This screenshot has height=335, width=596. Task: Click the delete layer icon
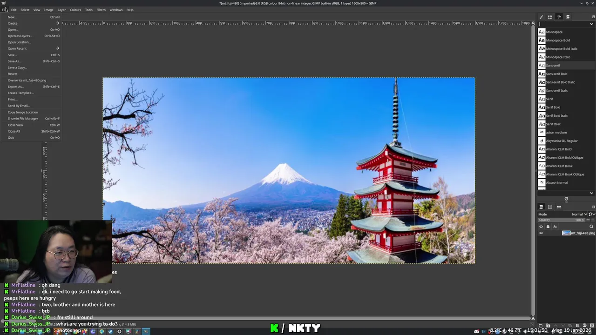[591, 326]
